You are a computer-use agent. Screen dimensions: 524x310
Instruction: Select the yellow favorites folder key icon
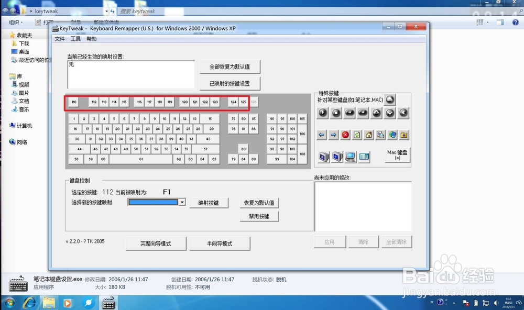tap(404, 135)
